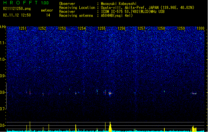Click the small echo near 1258
The height and width of the screenshot is (132, 208).
[164, 91]
